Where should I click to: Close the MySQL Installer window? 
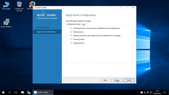[x=133, y=8]
